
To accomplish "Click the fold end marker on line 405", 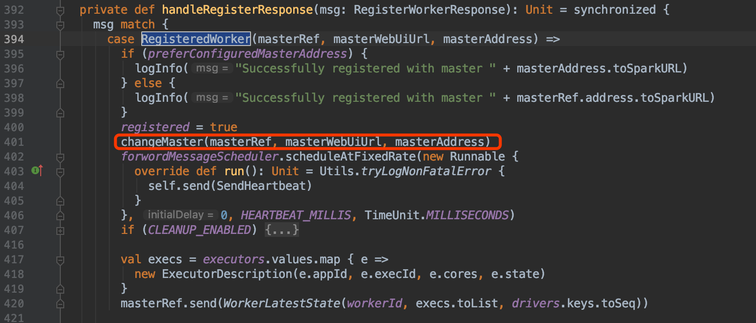I will [x=60, y=201].
